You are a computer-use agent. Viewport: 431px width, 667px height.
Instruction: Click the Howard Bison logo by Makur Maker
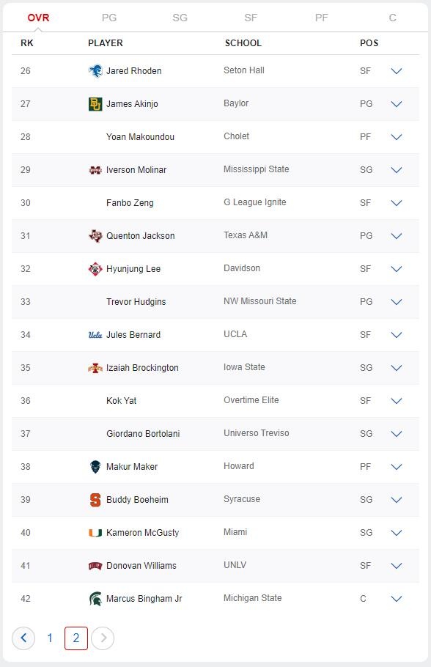95,467
